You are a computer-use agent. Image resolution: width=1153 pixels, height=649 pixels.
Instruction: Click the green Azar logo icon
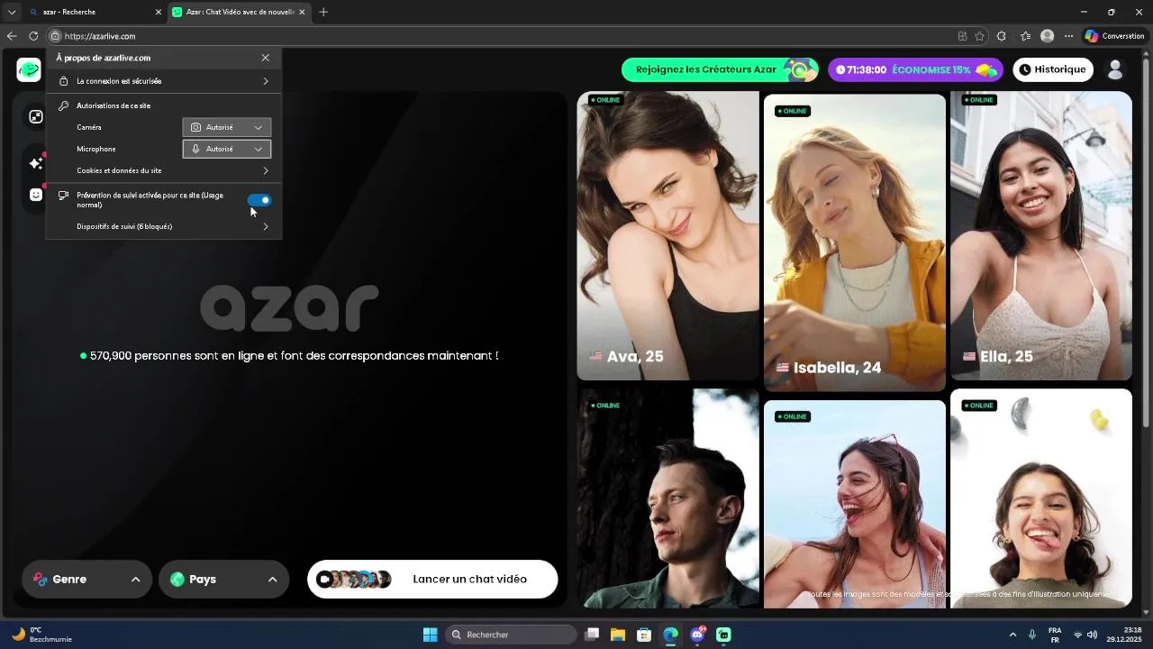click(x=29, y=69)
